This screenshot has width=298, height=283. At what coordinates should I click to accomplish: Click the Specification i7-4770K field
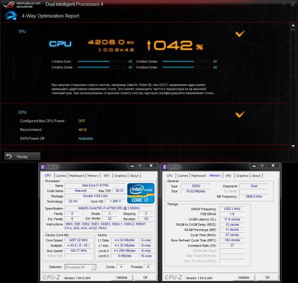click(109, 208)
